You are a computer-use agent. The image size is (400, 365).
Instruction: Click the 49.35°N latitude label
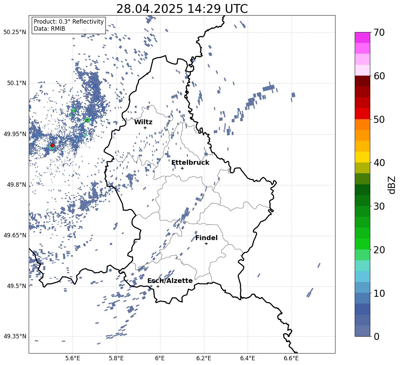[x=15, y=336]
